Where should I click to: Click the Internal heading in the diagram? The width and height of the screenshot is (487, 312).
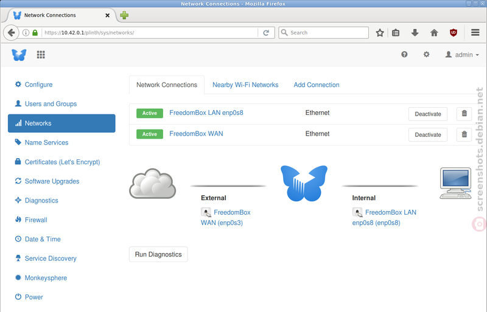coord(363,198)
